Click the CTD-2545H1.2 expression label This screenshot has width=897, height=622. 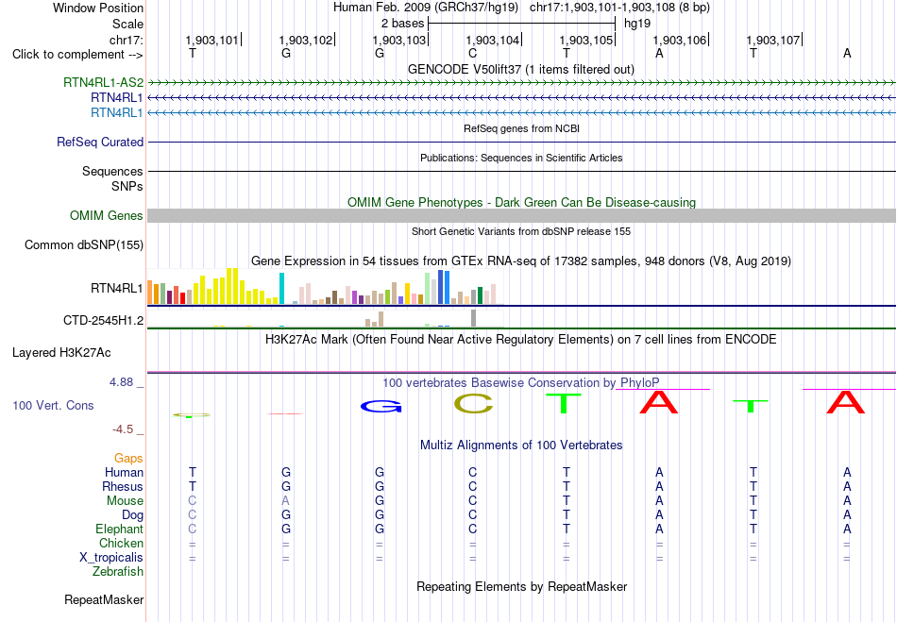[103, 320]
